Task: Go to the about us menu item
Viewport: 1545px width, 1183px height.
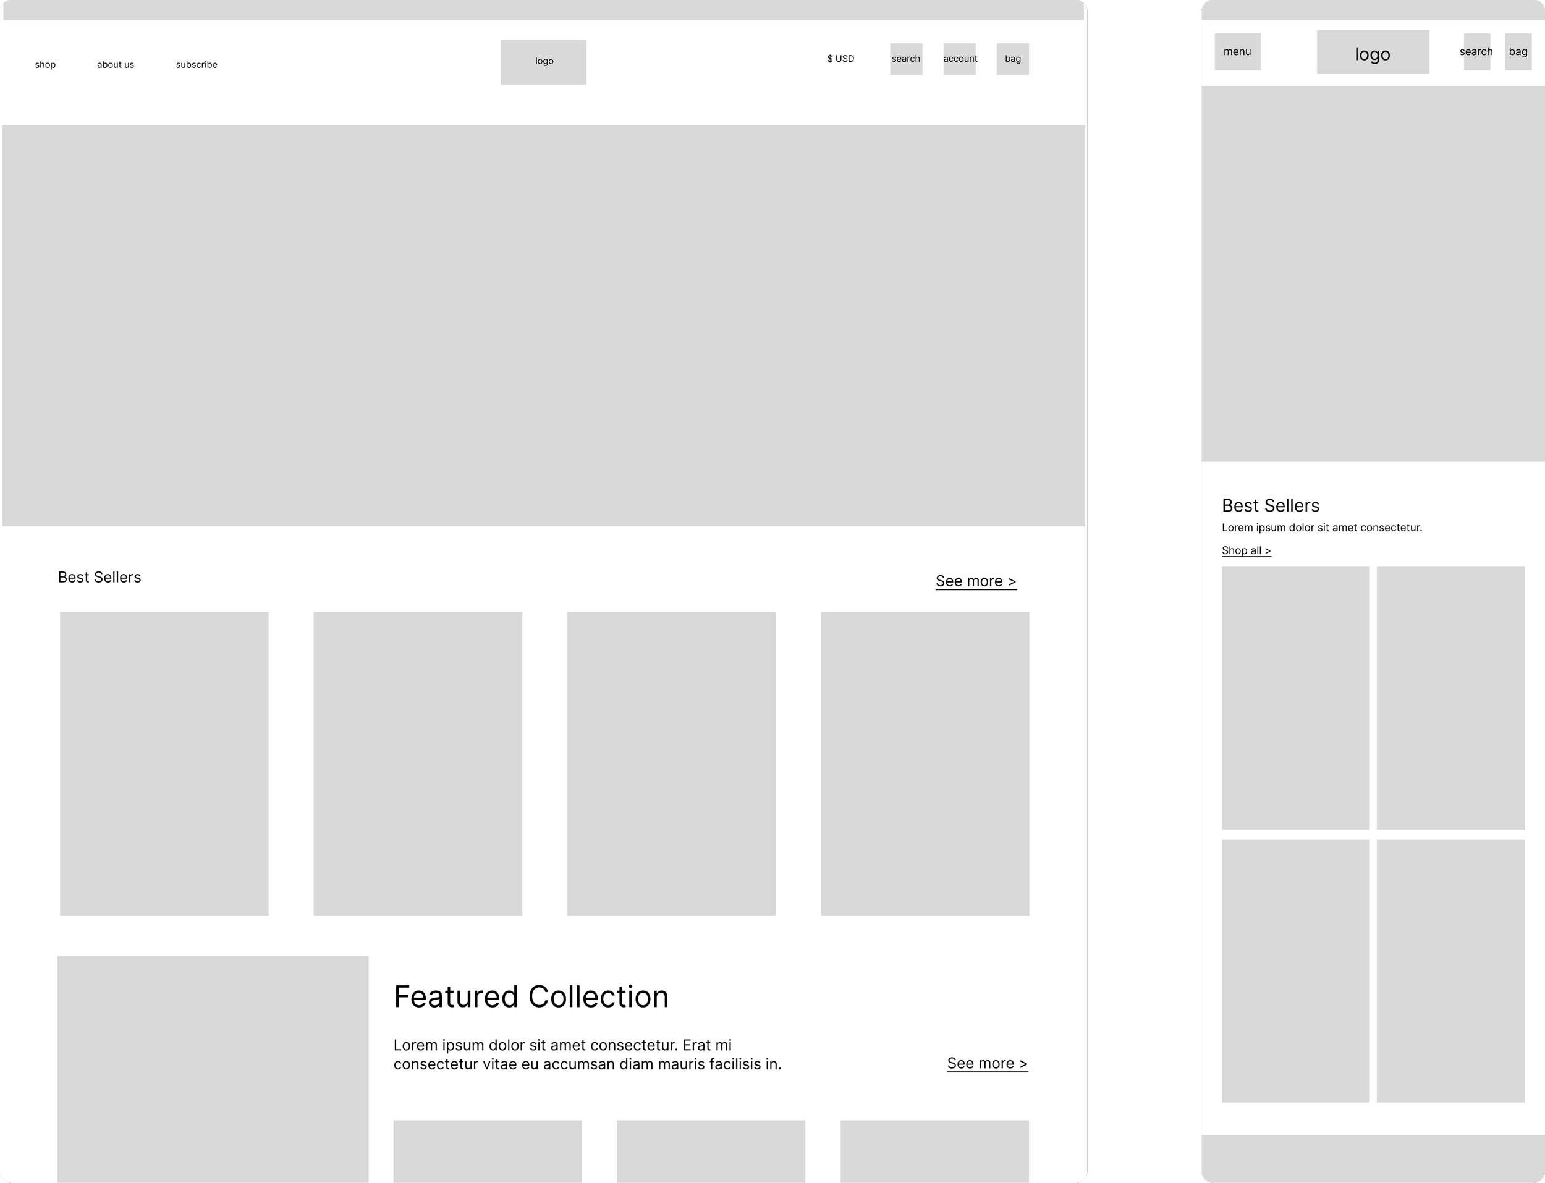Action: [x=116, y=65]
